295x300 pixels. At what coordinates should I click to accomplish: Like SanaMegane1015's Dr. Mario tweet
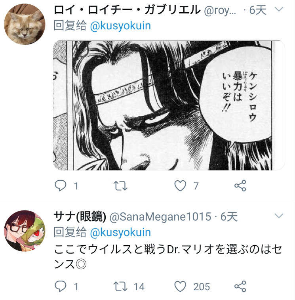tap(180, 287)
